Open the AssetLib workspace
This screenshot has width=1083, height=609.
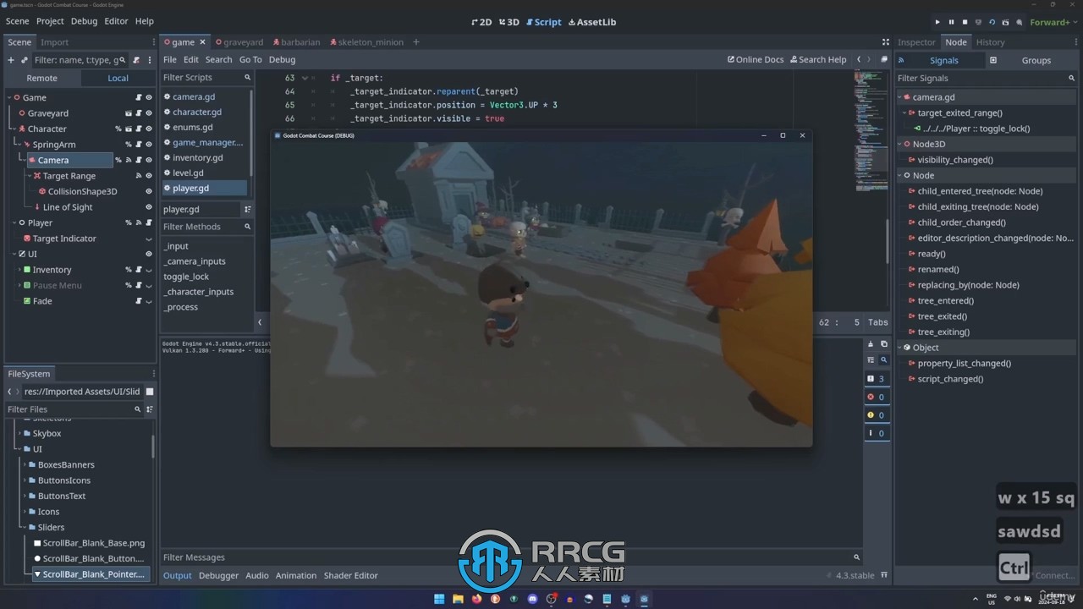[x=592, y=22]
